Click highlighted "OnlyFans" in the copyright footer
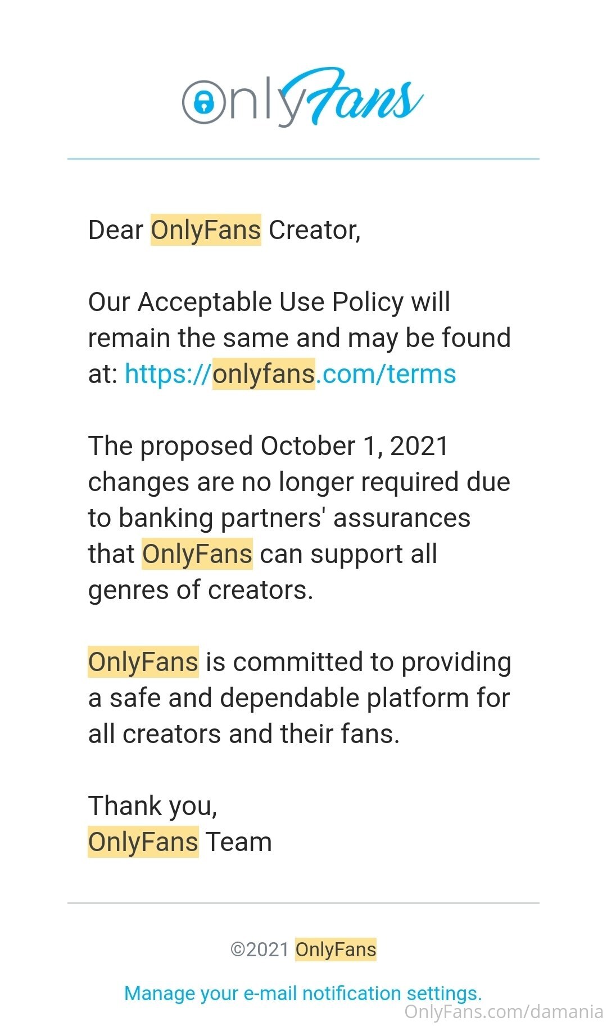The height and width of the screenshot is (1026, 607). click(336, 949)
